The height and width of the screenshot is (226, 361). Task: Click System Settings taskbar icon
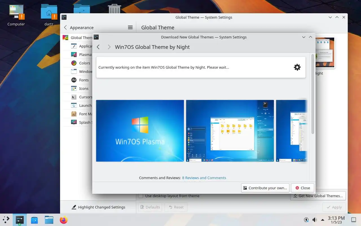[20, 220]
